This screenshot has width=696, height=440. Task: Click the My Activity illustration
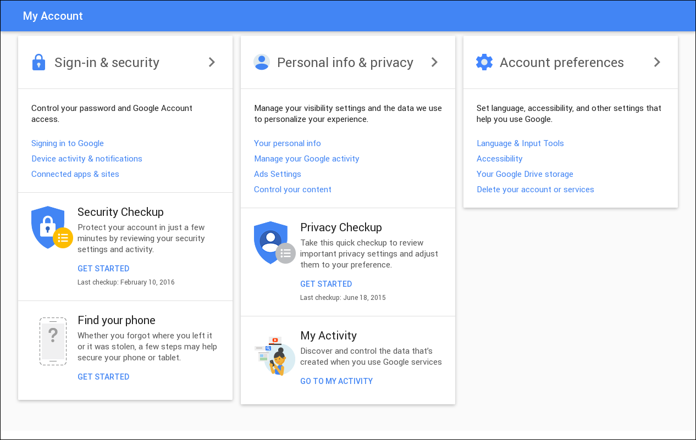275,356
